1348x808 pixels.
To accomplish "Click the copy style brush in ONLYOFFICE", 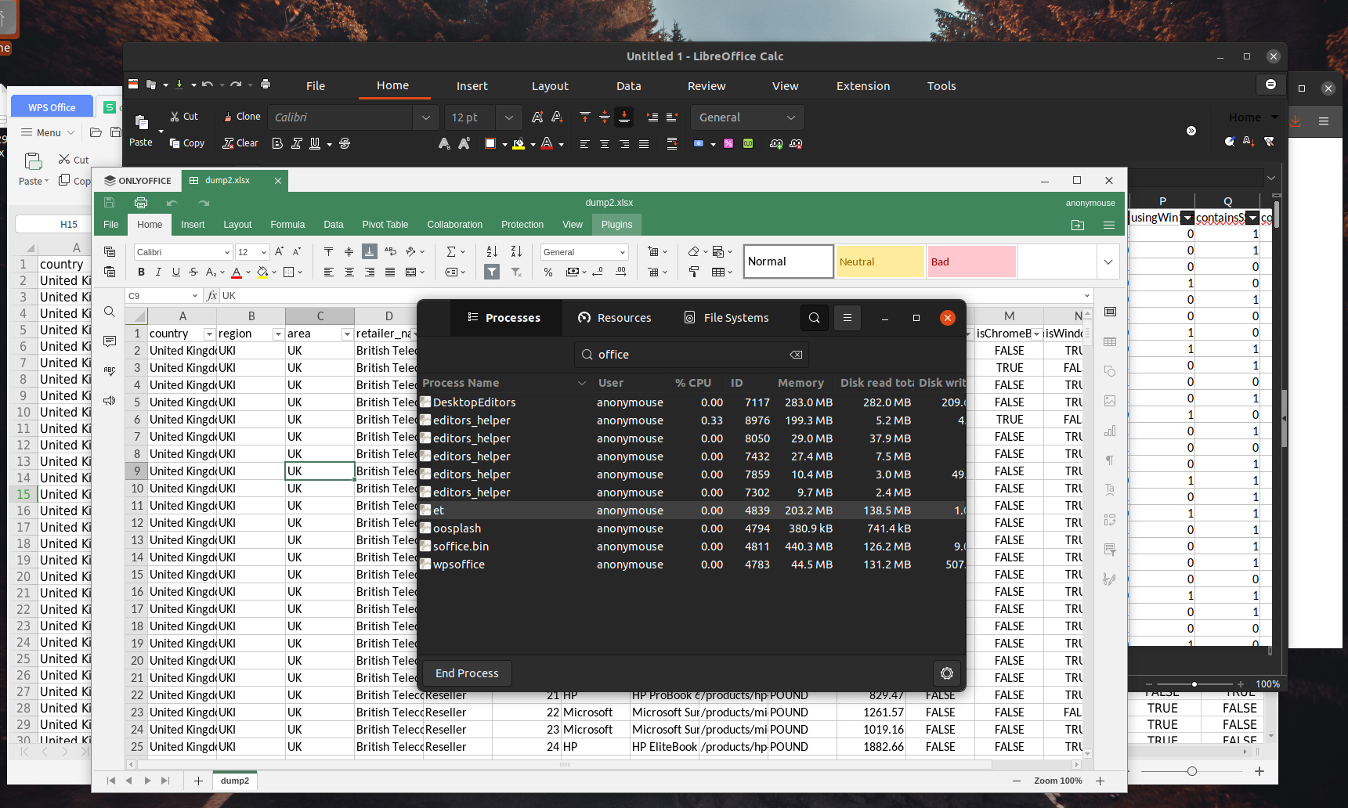I will [x=694, y=272].
